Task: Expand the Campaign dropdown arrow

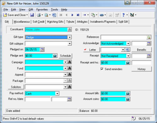Action: 65,62
